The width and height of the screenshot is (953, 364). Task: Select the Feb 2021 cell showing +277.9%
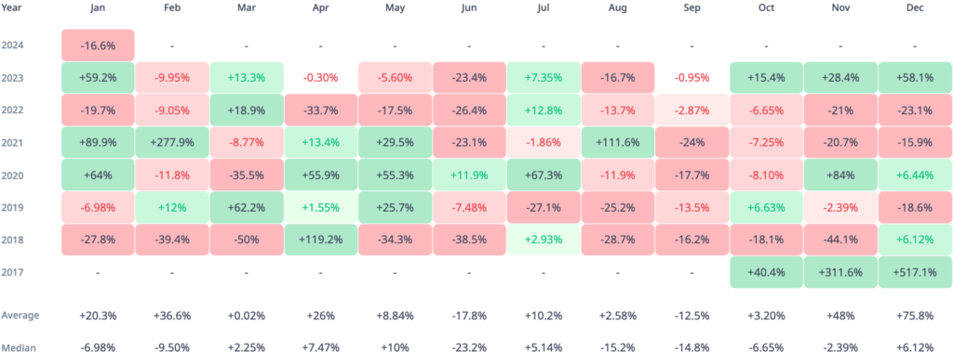[x=172, y=143]
